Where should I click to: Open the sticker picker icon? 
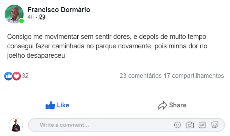(215, 125)
